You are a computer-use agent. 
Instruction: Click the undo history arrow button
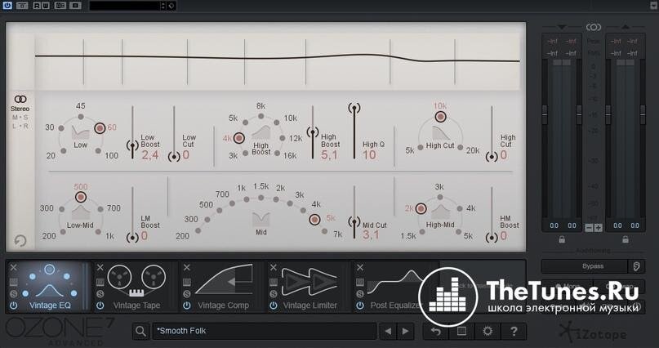[436, 331]
